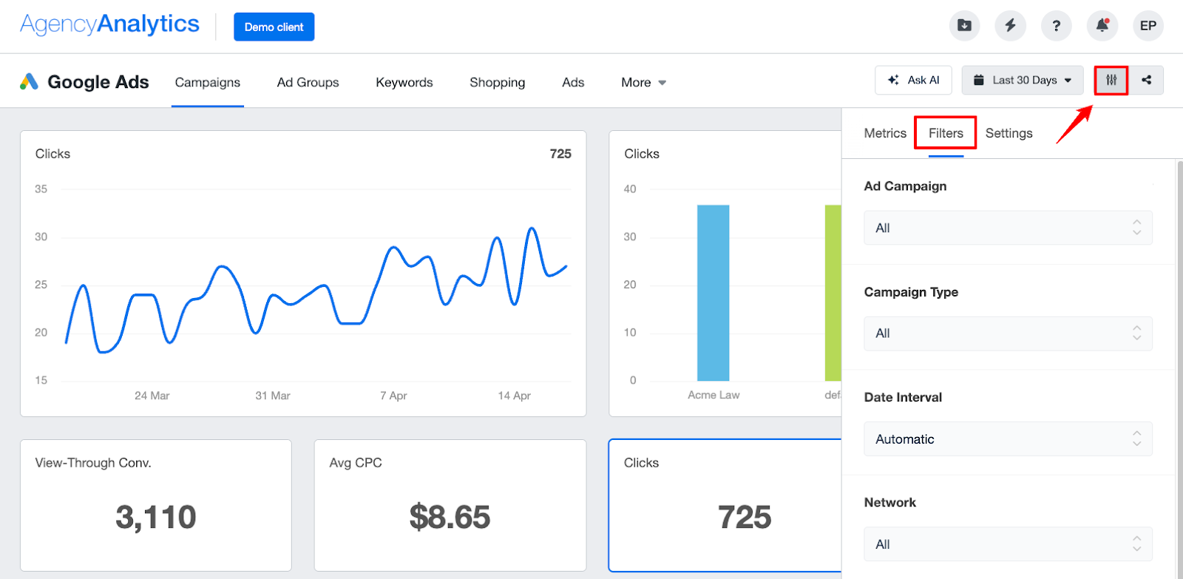Open the Ad Campaign dropdown

[x=1008, y=228]
